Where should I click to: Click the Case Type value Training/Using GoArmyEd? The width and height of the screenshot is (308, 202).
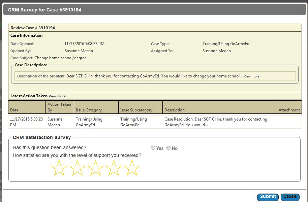coord(226,44)
